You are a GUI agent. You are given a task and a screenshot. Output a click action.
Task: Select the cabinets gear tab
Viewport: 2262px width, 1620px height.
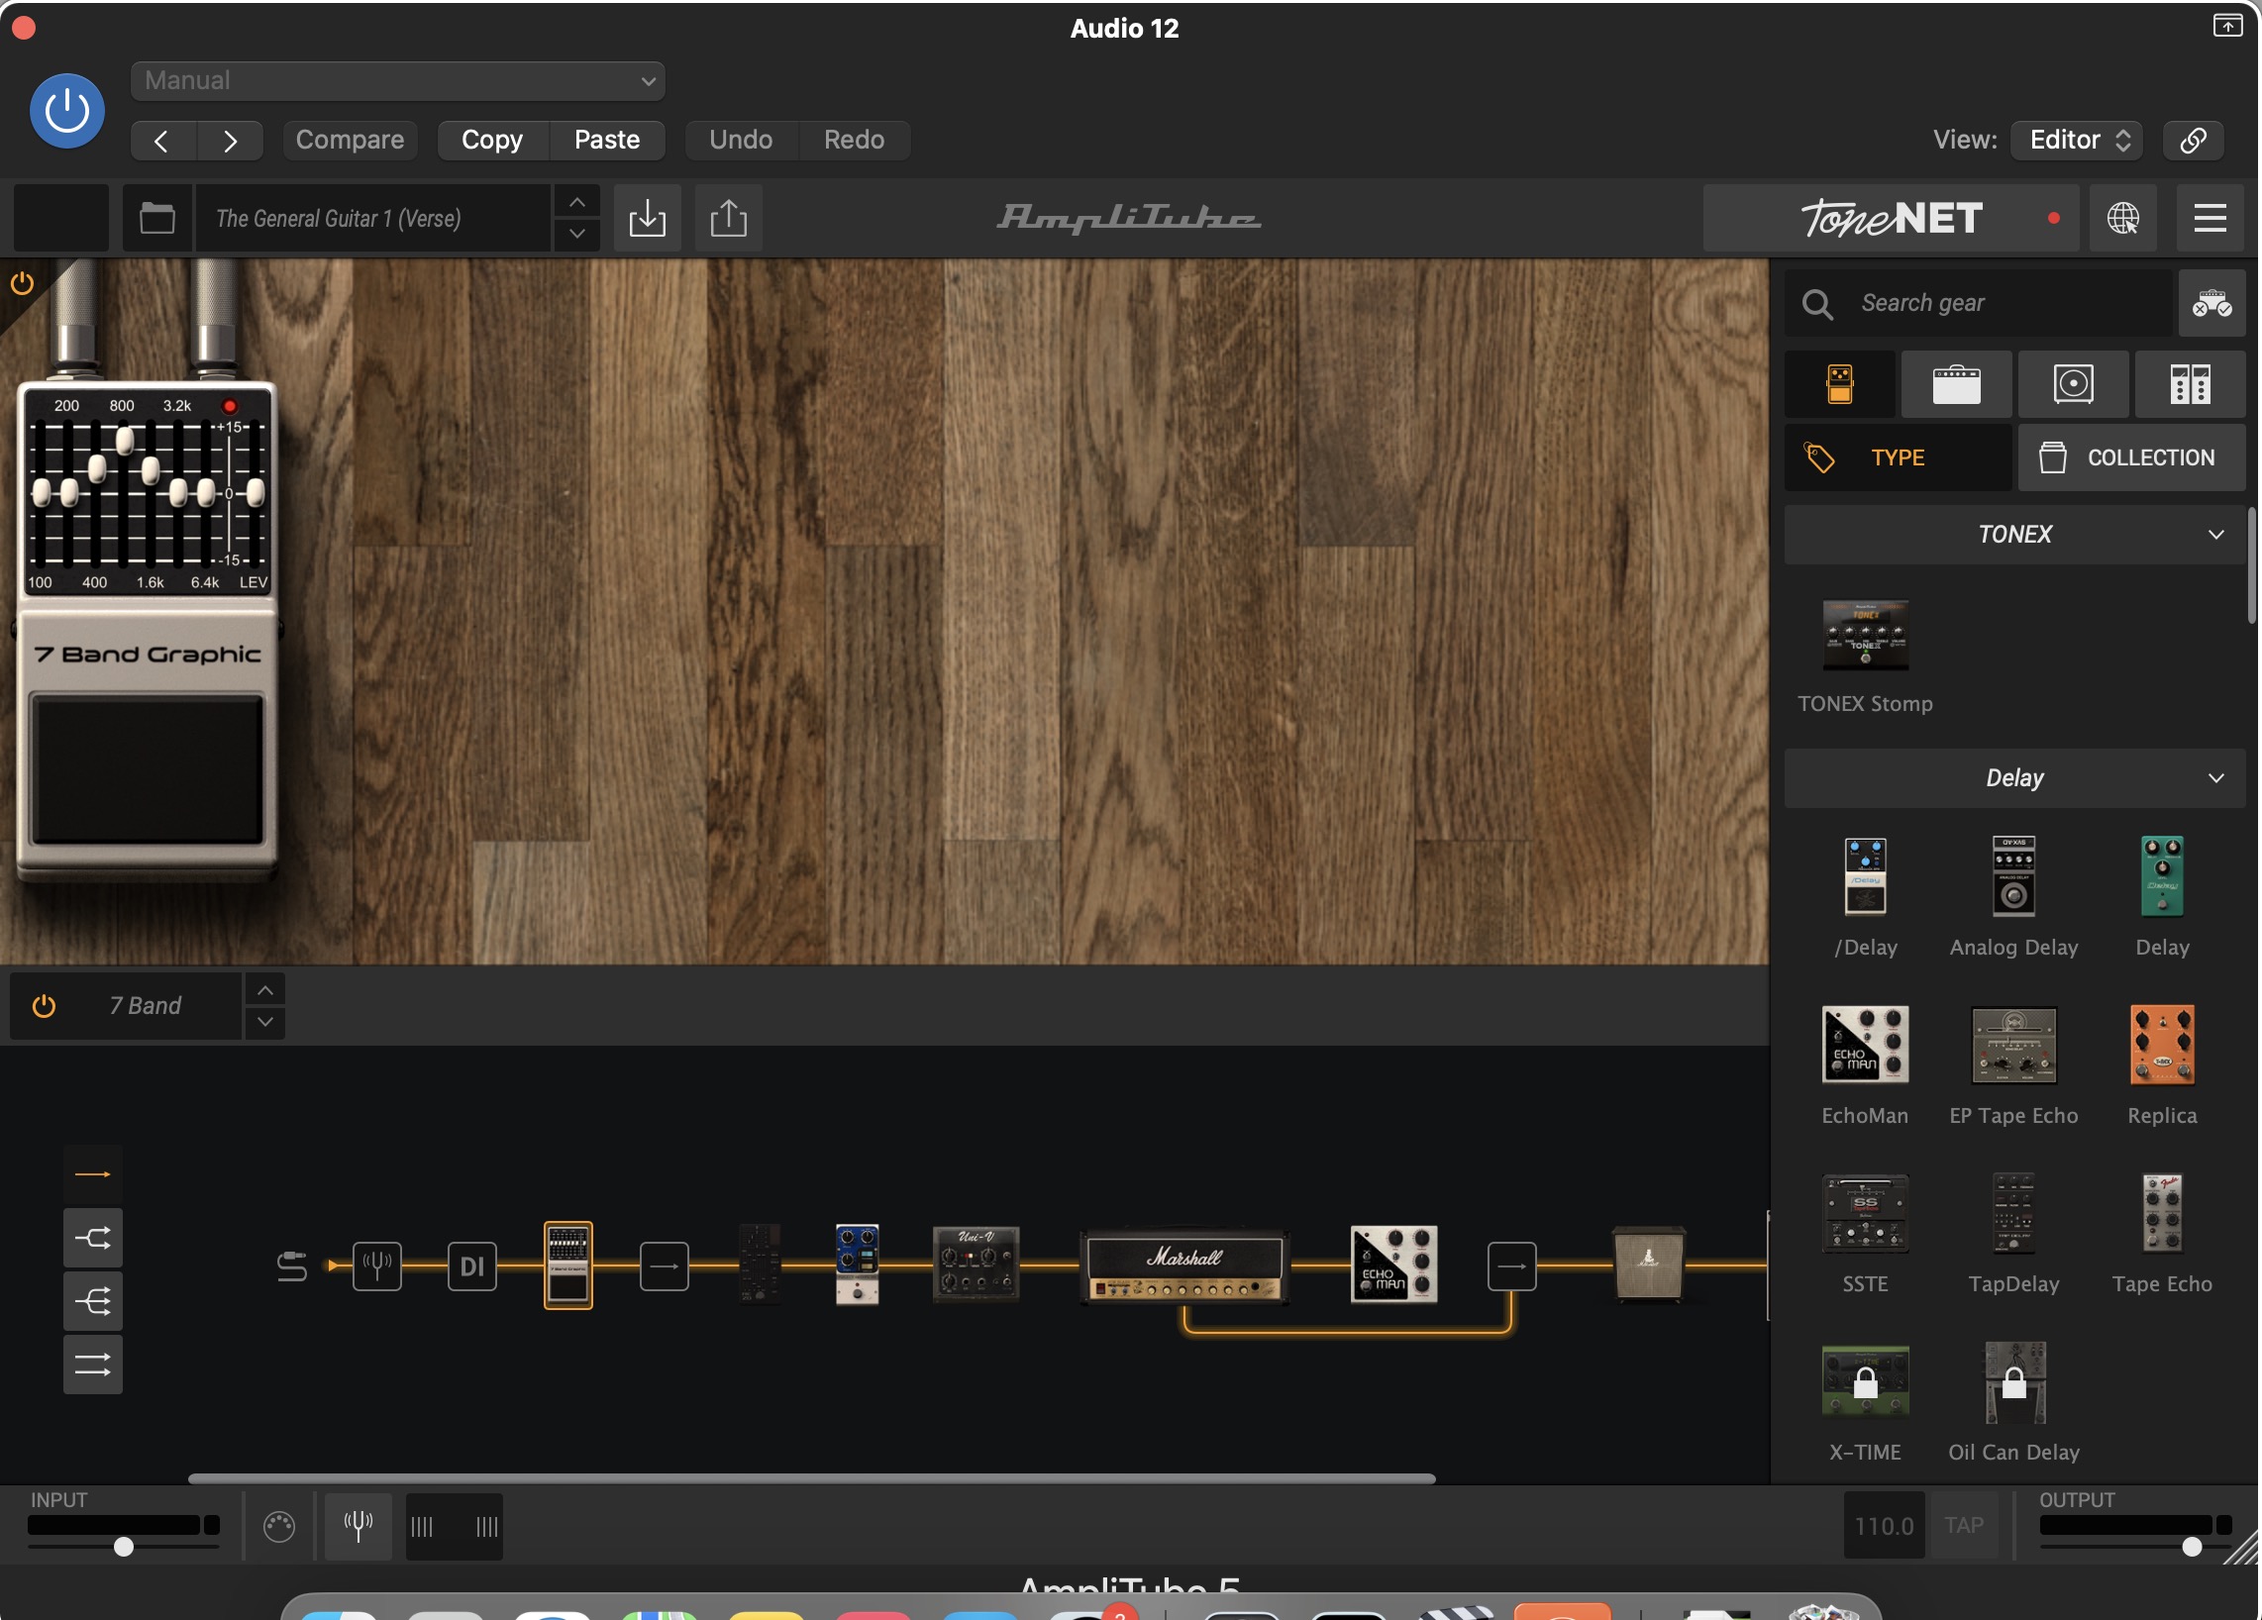click(2076, 385)
